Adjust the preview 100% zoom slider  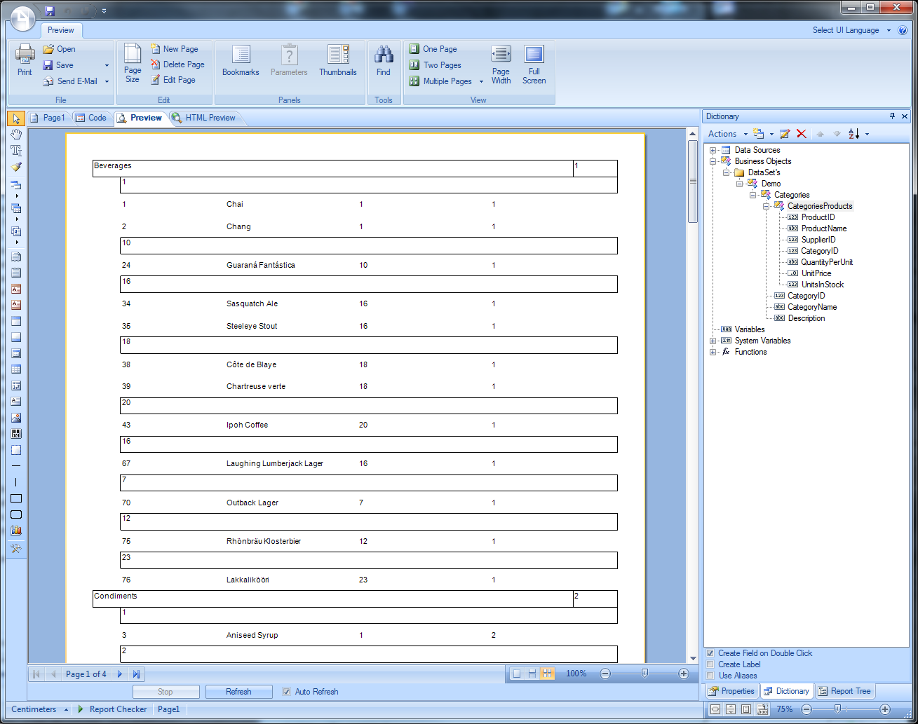644,674
